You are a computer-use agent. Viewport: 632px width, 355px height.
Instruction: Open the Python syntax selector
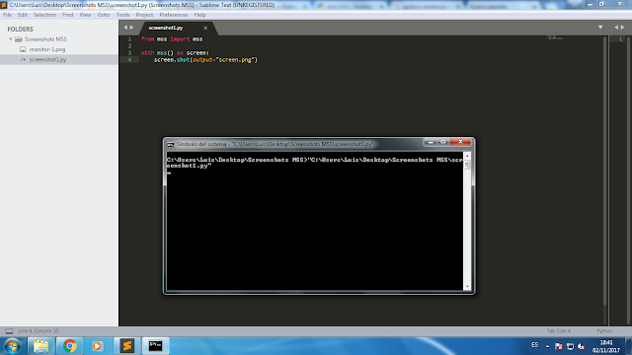pos(604,331)
